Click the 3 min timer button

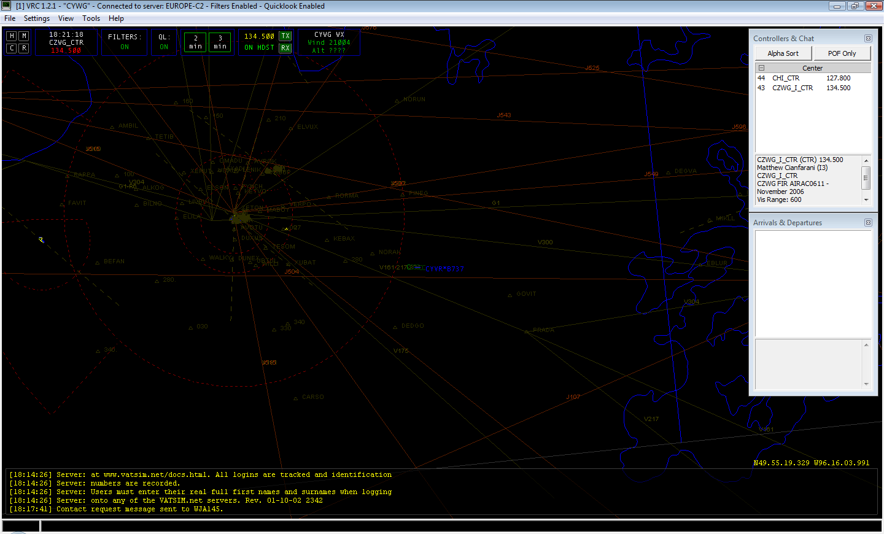tap(220, 42)
